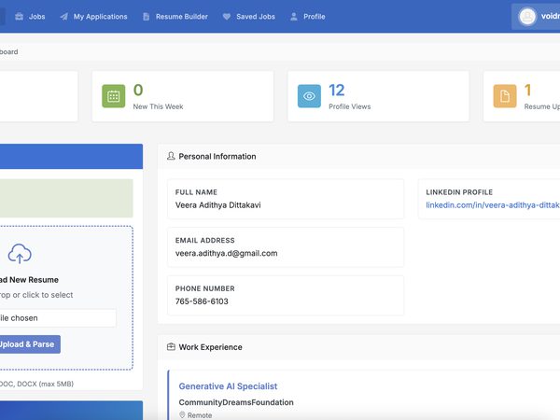Viewport: 560px width, 420px height.
Task: Click the user avatar in top bar
Action: pyautogui.click(x=527, y=17)
